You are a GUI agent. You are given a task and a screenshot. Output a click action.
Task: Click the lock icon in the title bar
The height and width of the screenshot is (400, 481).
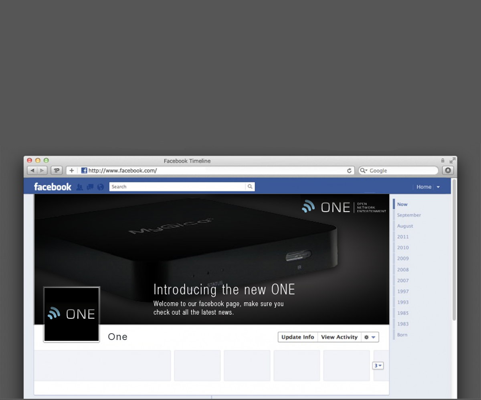tap(443, 160)
